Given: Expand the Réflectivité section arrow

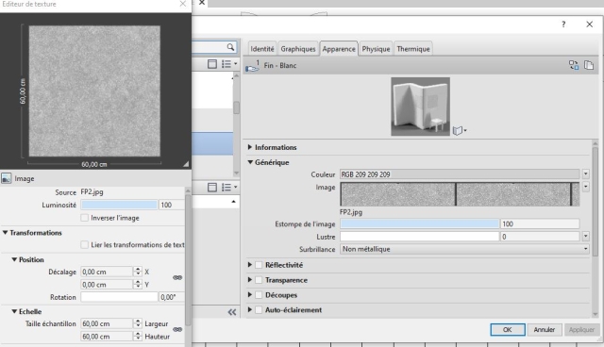Looking at the screenshot, I should pos(250,265).
